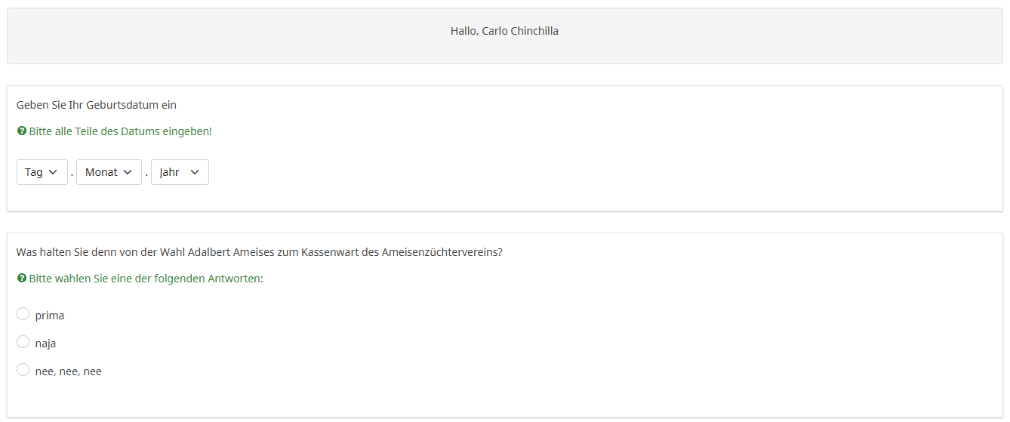Click the "prima" answer label
Screen dimensions: 1010x422
point(50,316)
